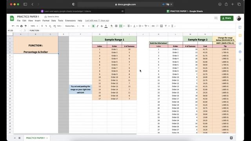Screen dimensions: 251x141
Task: Add a new sheet with the plus button
Action: (x=15, y=138)
